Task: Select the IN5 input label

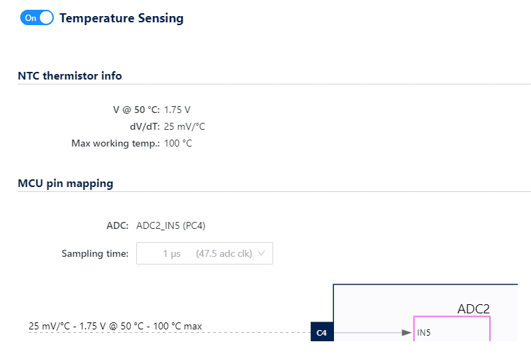Action: 424,334
